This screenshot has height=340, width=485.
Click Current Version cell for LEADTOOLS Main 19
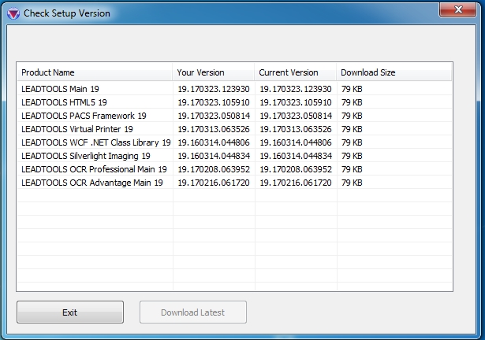[296, 89]
